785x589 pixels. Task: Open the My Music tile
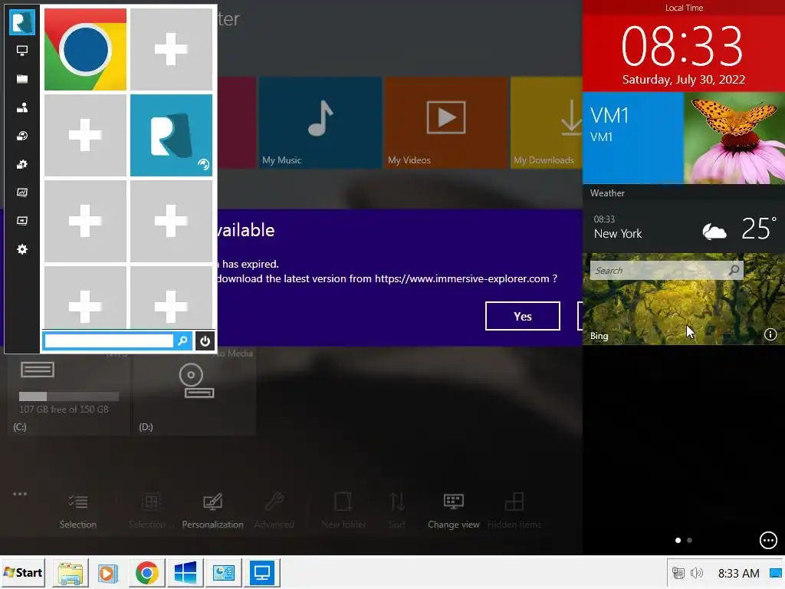[x=320, y=123]
